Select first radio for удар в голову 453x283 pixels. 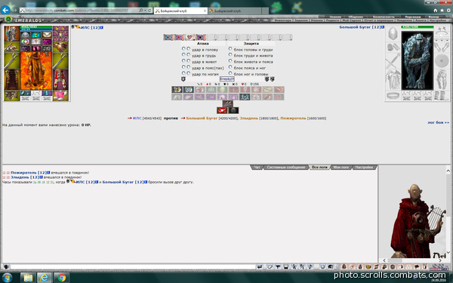[183, 49]
